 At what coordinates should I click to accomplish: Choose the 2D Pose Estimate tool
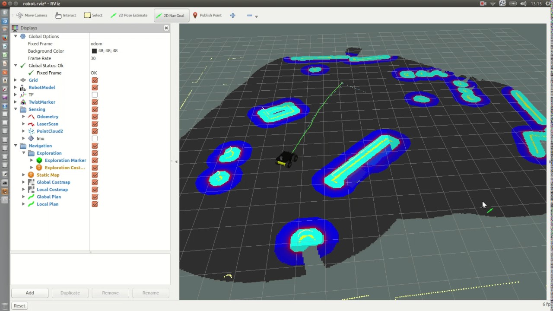click(129, 15)
